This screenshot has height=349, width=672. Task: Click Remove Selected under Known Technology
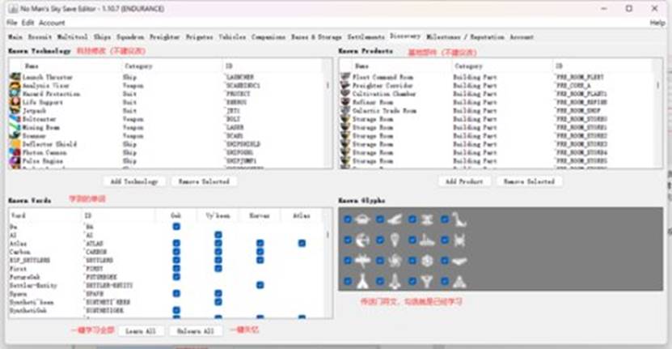coord(204,181)
